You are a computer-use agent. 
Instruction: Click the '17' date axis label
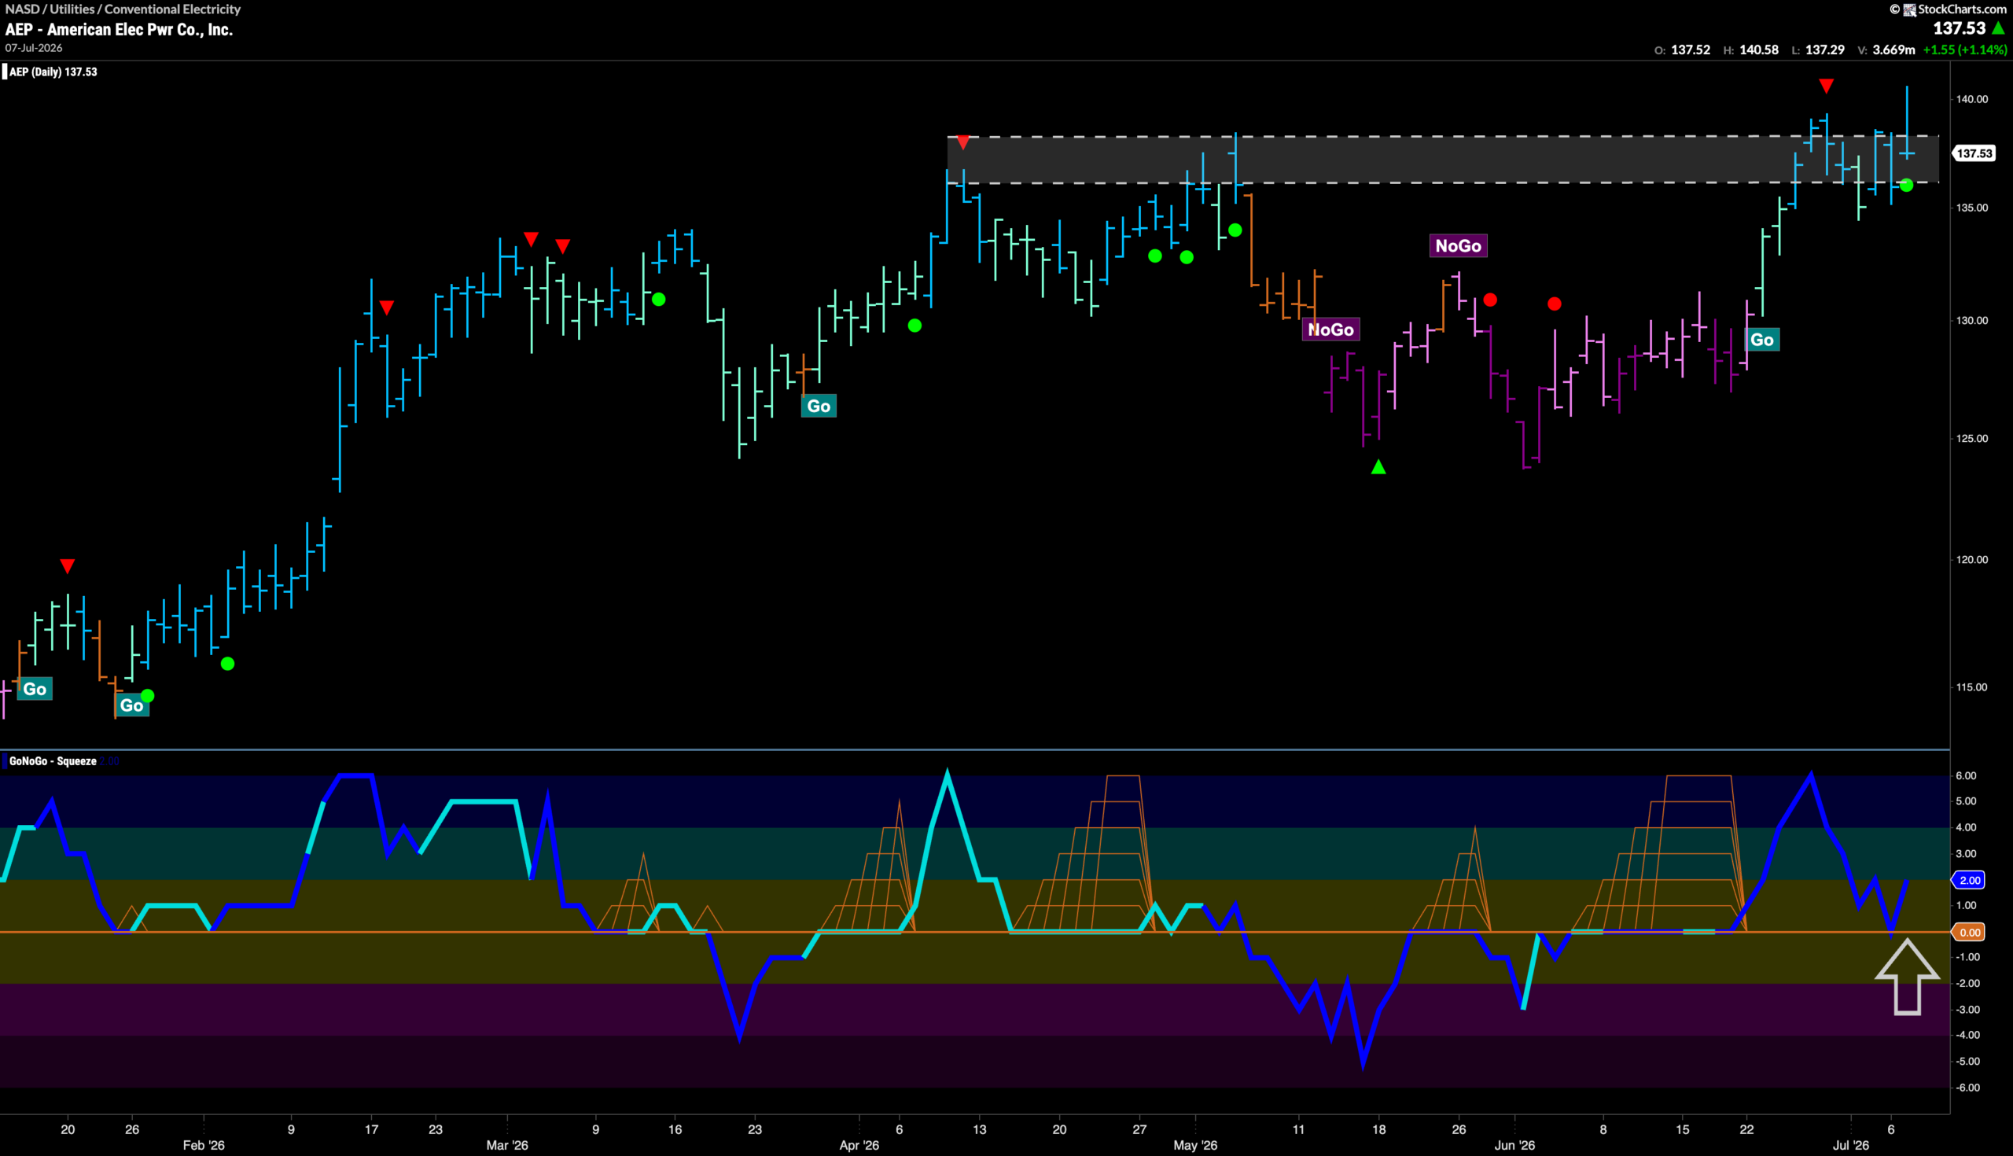click(371, 1129)
